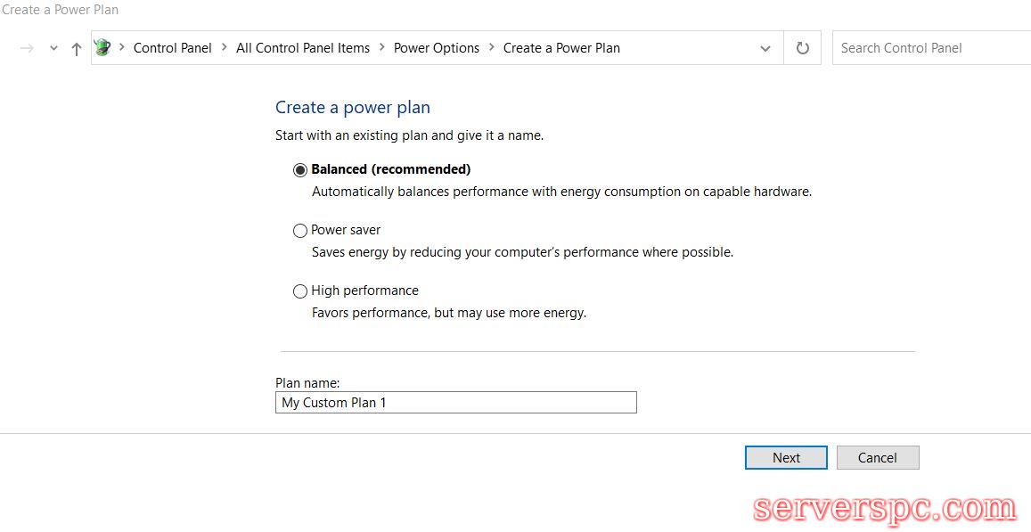Viewport: 1031px width, 532px height.
Task: Expand chevron after Control Panel breadcrumb
Action: point(224,48)
